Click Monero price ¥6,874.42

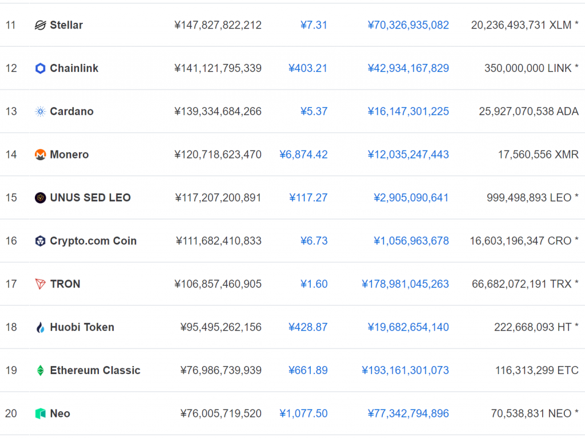point(303,155)
